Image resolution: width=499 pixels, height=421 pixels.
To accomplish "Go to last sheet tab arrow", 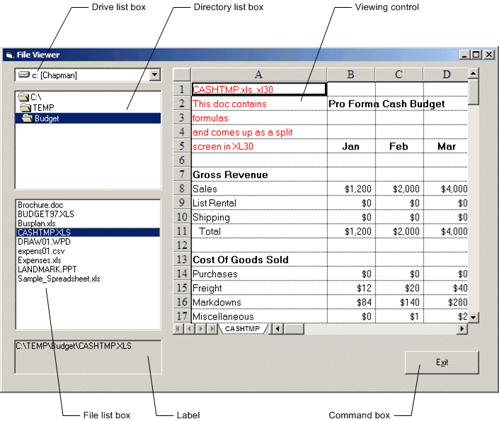I will (x=212, y=329).
